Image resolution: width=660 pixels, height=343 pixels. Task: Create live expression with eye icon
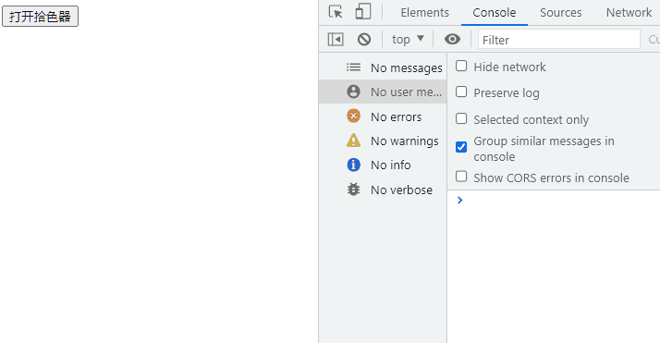tap(452, 39)
